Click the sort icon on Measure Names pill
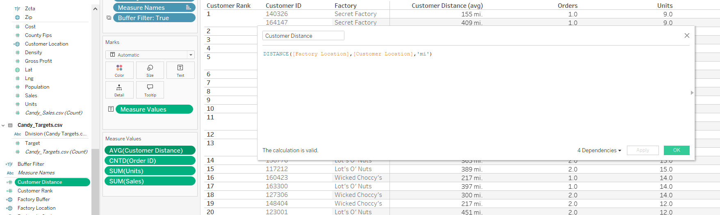The height and width of the screenshot is (215, 720). [x=188, y=7]
